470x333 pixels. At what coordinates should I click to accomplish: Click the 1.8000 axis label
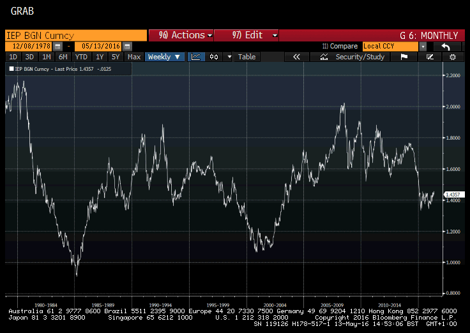click(x=453, y=138)
